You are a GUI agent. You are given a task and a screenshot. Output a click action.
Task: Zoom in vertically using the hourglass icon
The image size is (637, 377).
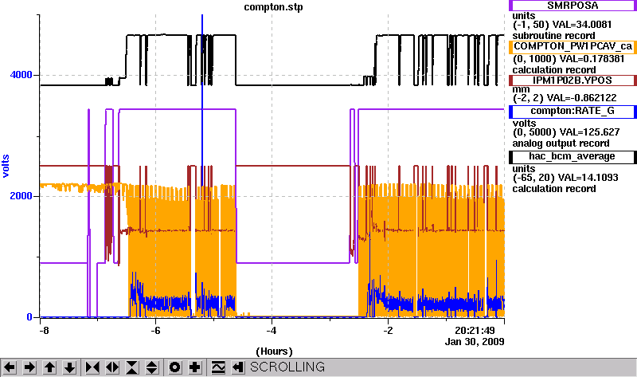click(x=132, y=367)
